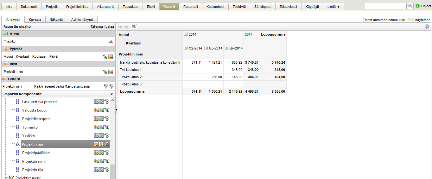Remove Projektin nimi from Rivit section
This screenshot has height=179, width=432.
tap(111, 72)
